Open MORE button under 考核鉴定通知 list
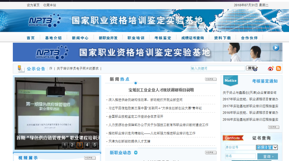The height and width of the screenshot is (161, 289). coord(273,127)
